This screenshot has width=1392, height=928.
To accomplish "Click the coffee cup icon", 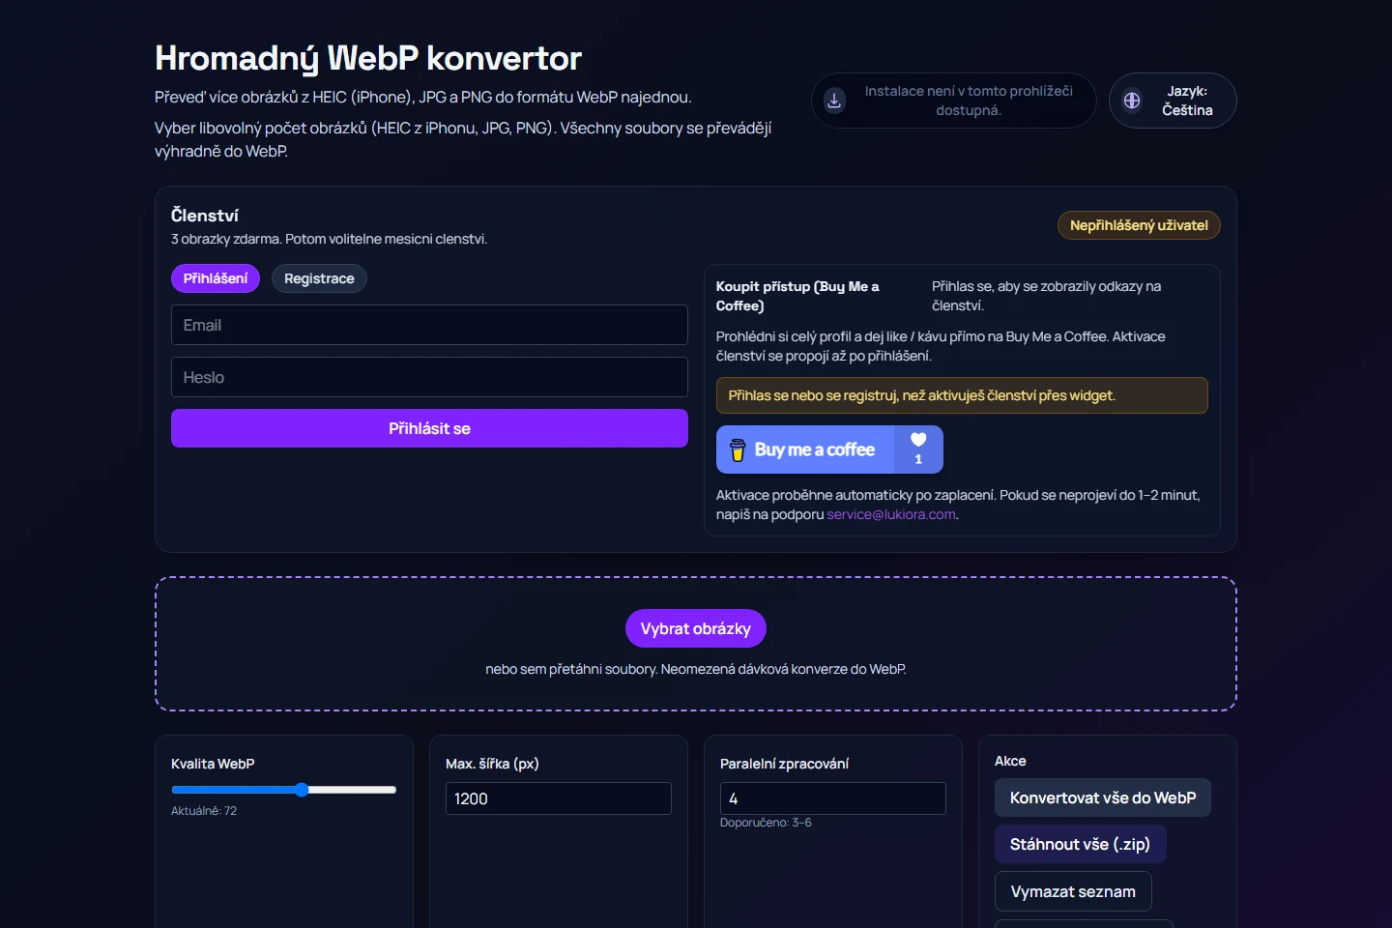I will pyautogui.click(x=738, y=449).
